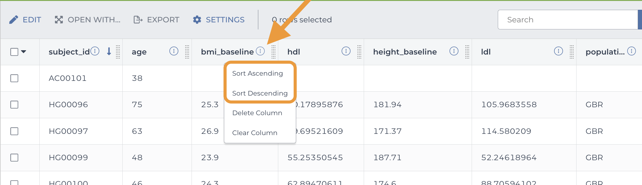Choose Sort Descending menu entry

coord(260,93)
